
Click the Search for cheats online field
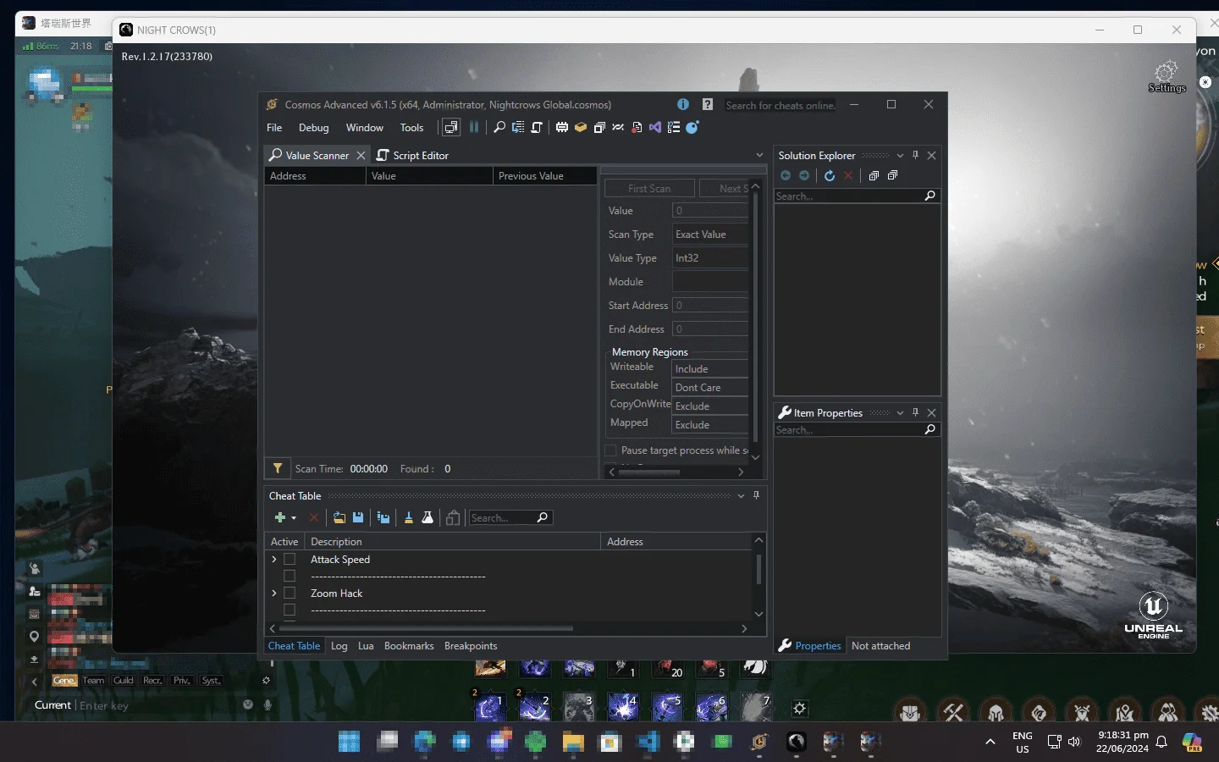pos(780,105)
